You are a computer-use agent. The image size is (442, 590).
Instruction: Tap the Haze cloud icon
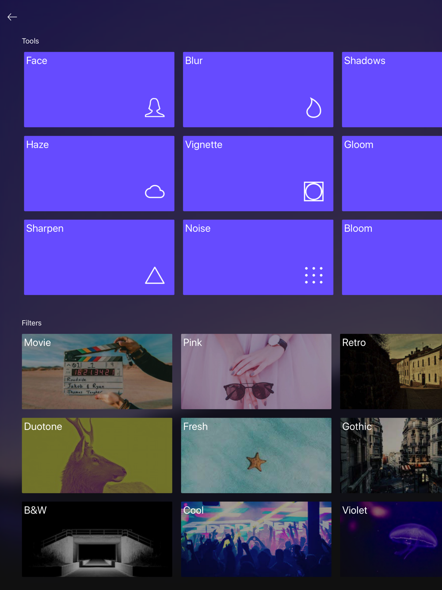[x=155, y=192]
